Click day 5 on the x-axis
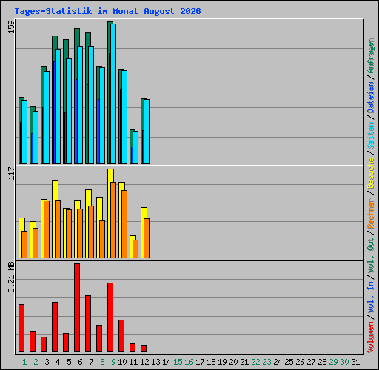This screenshot has height=370, width=379. [69, 362]
